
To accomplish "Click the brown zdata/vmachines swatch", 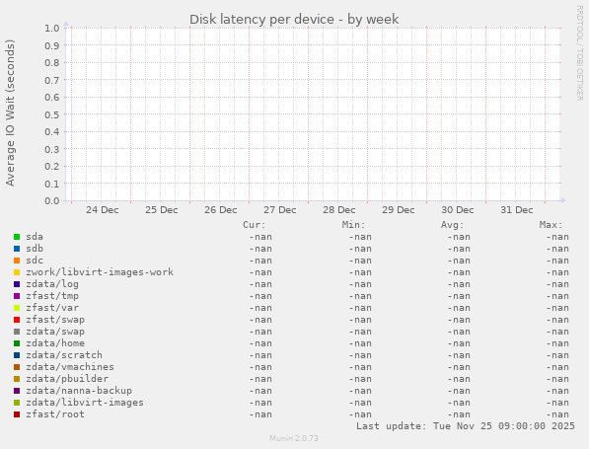I will click(x=17, y=367).
